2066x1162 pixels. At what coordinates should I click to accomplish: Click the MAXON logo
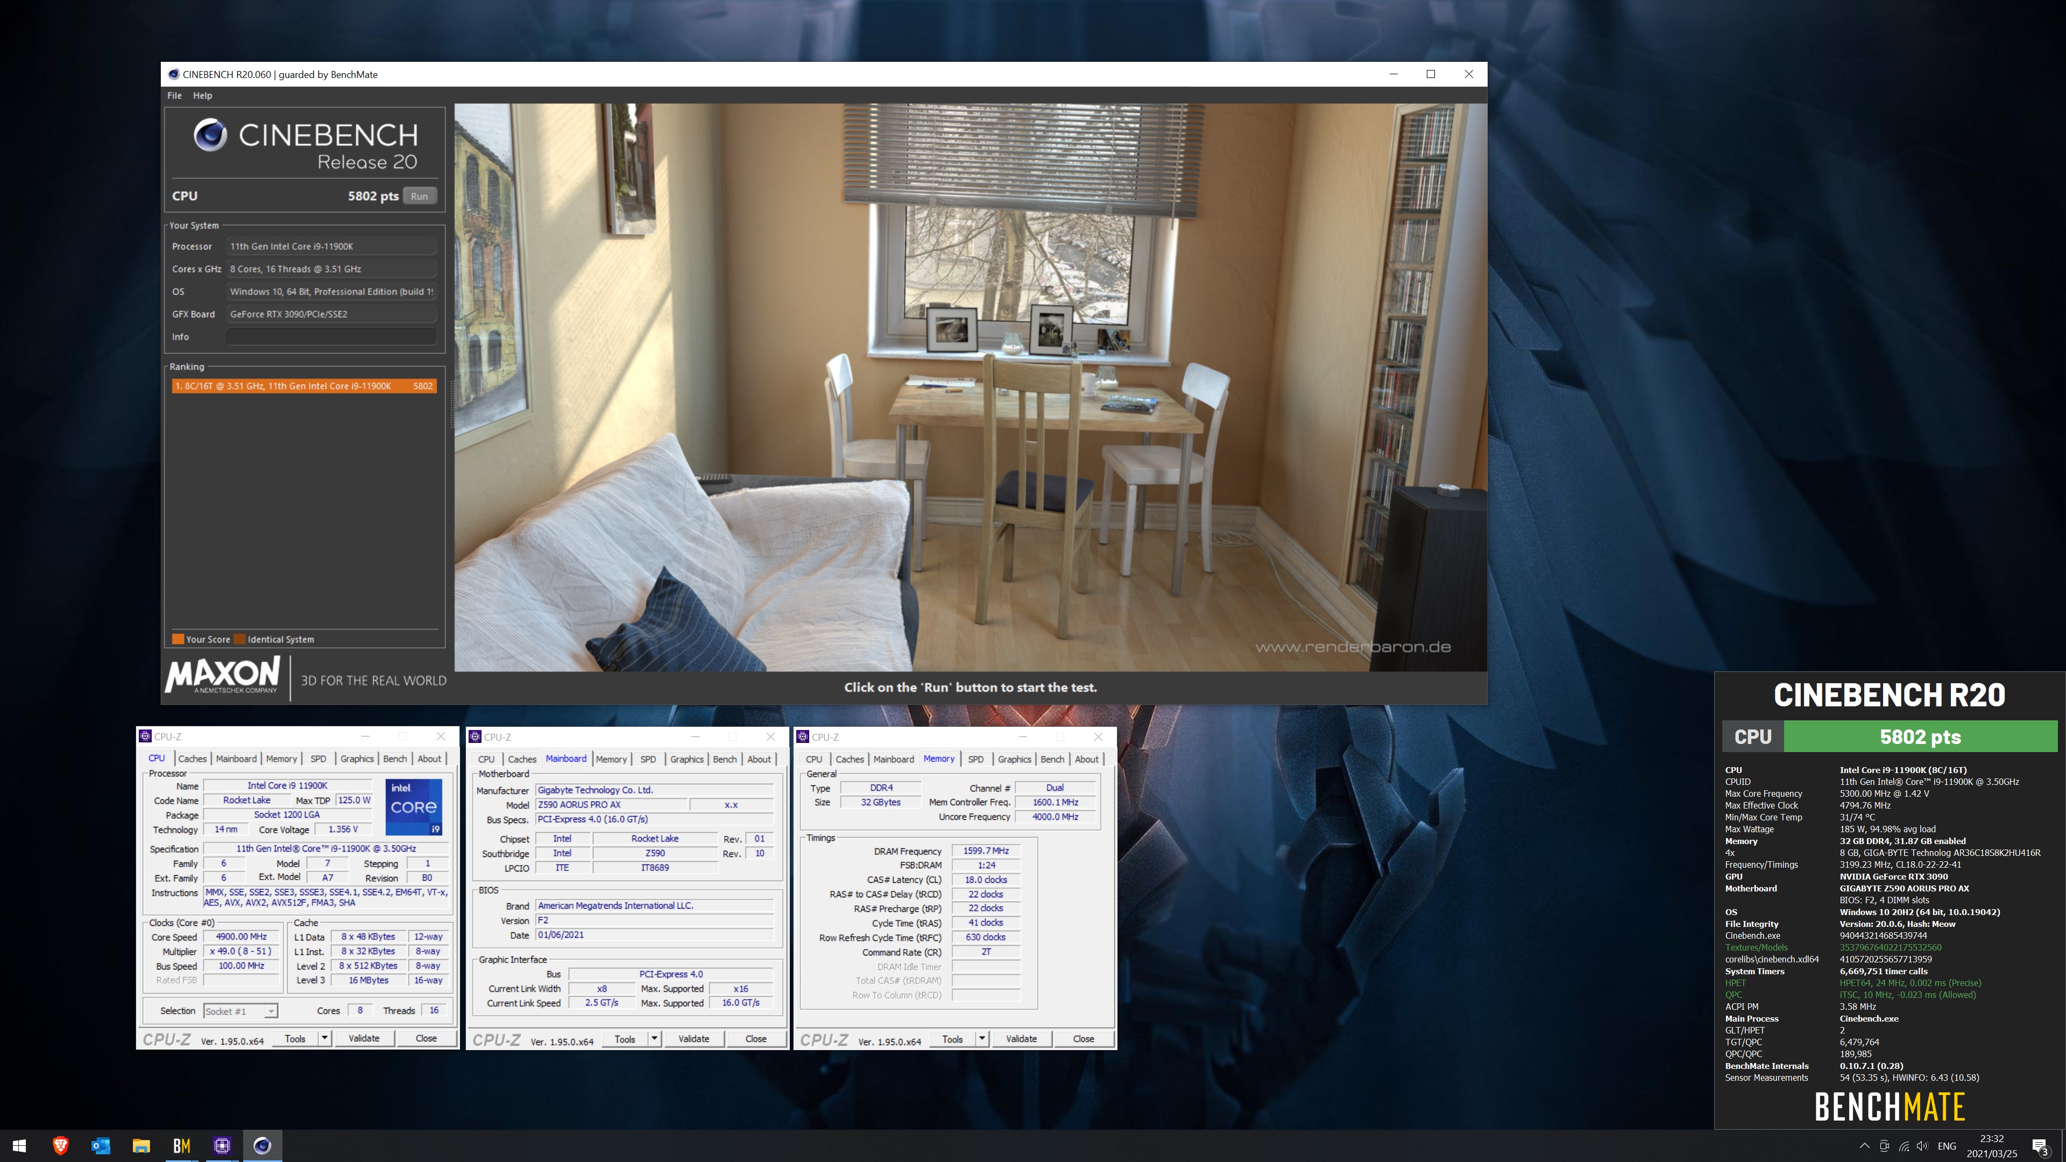point(222,675)
